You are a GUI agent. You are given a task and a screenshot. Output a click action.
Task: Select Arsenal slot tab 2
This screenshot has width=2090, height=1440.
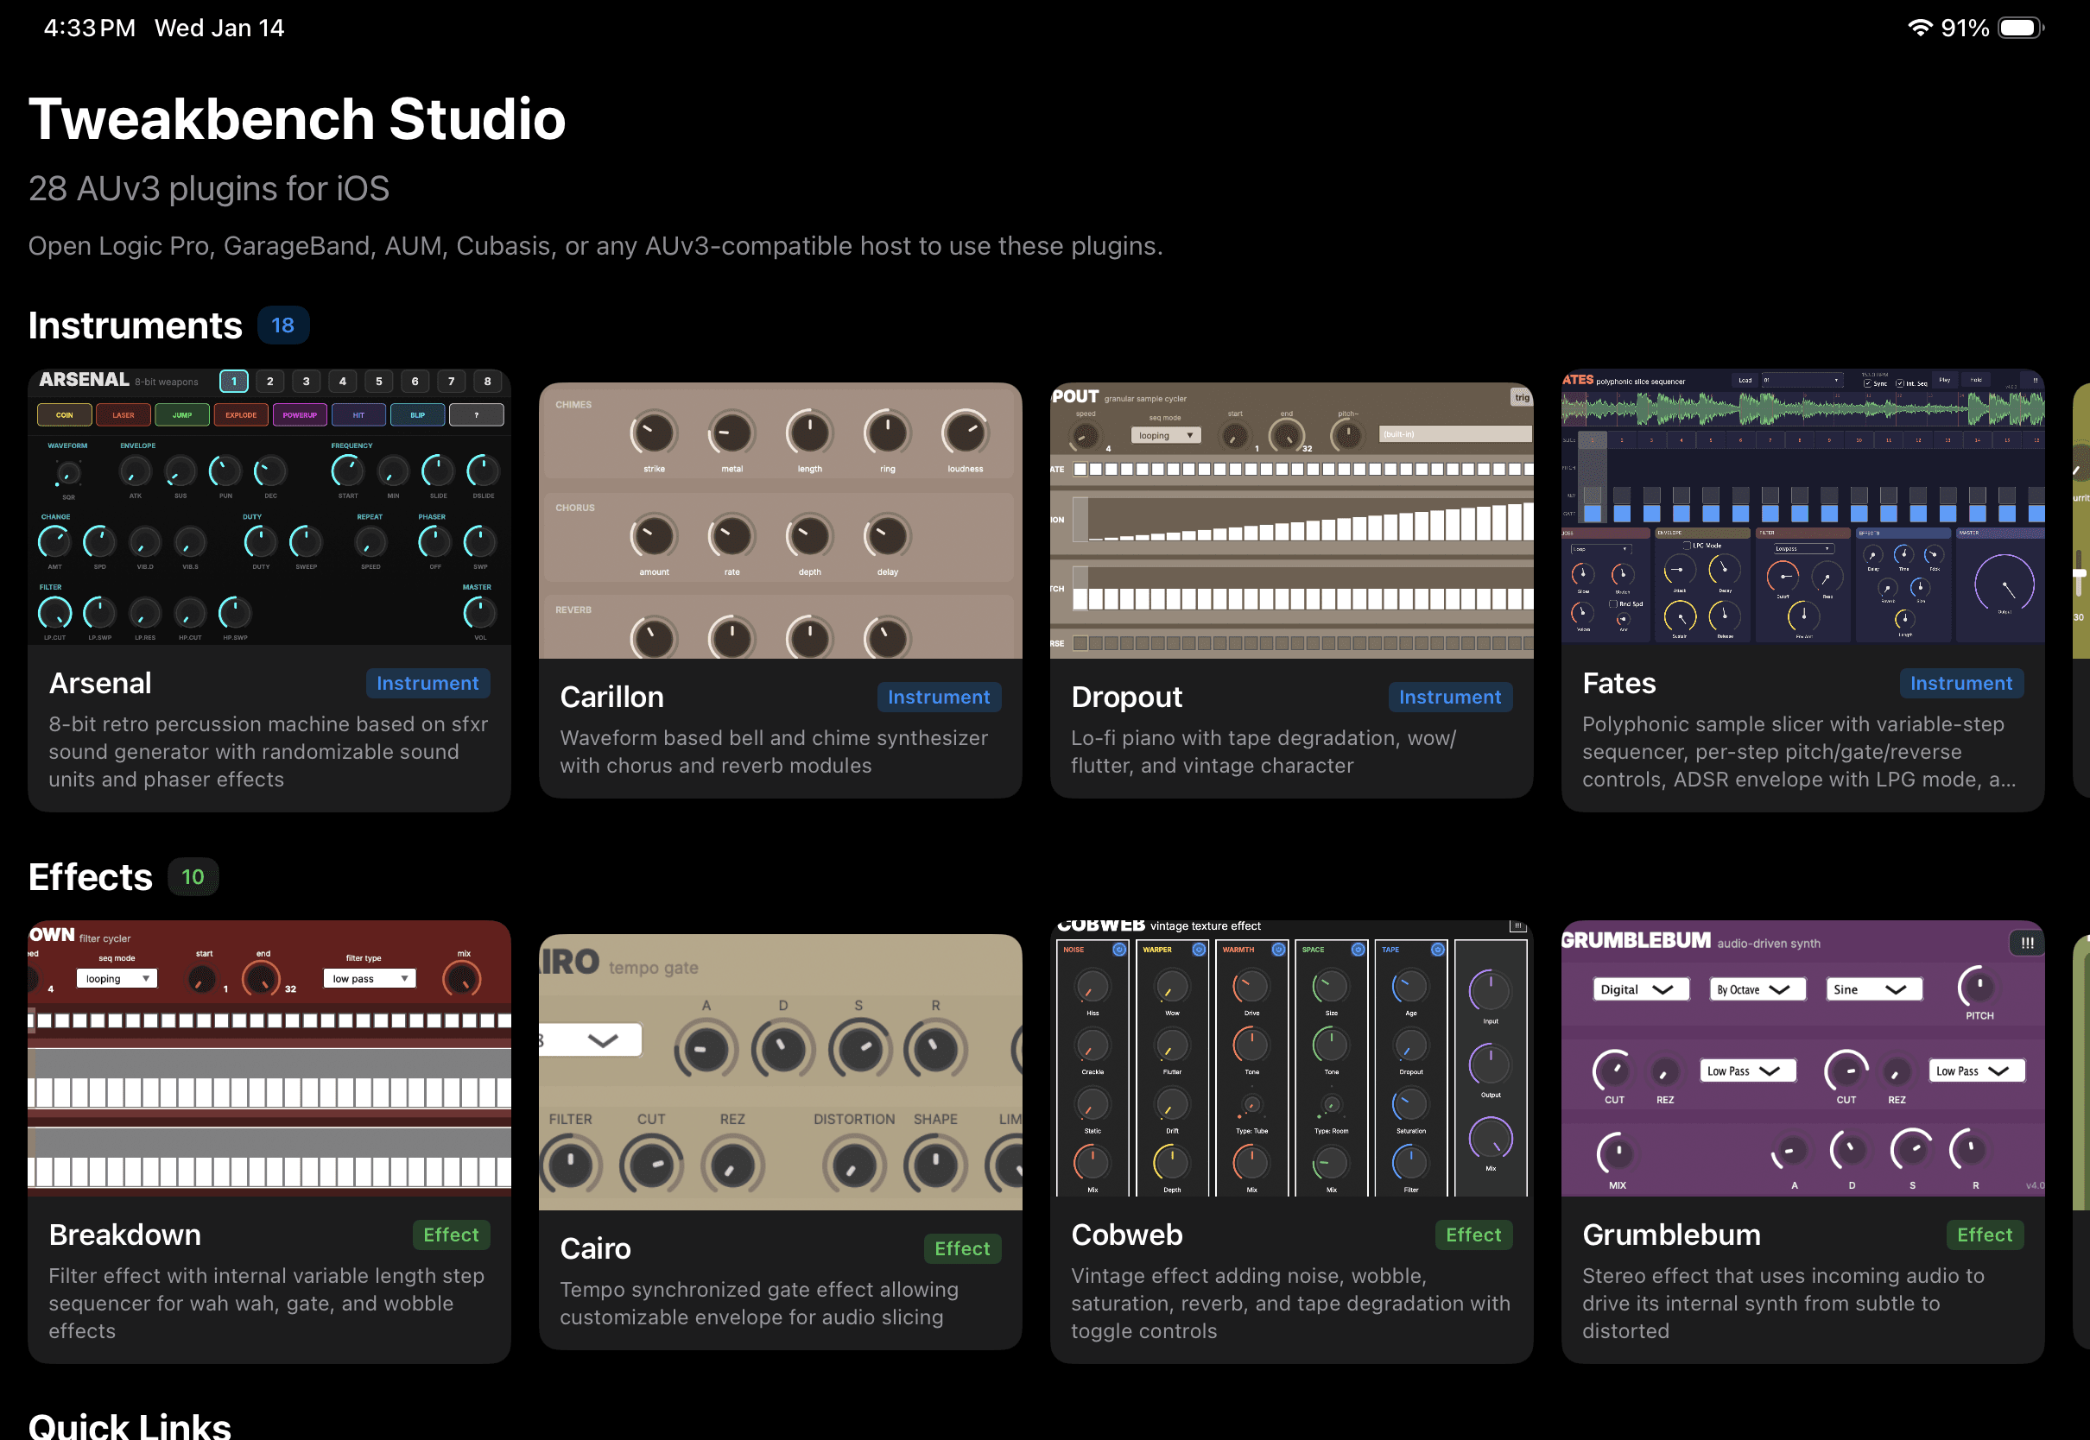point(269,382)
